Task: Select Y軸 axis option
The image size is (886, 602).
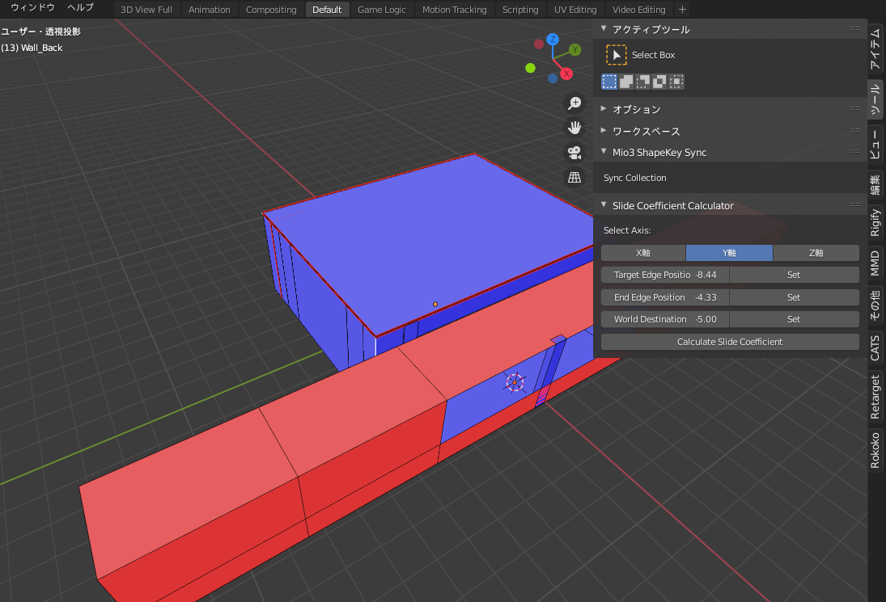Action: pos(729,253)
